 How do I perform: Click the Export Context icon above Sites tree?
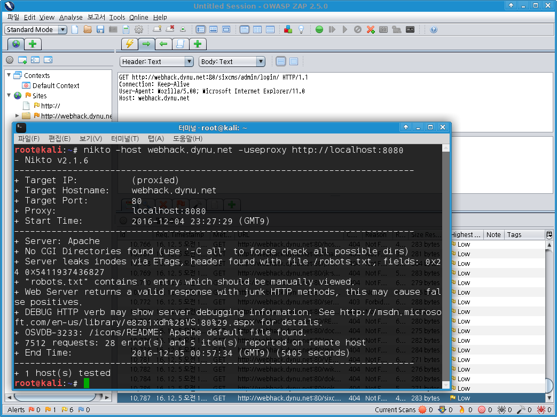point(48,60)
